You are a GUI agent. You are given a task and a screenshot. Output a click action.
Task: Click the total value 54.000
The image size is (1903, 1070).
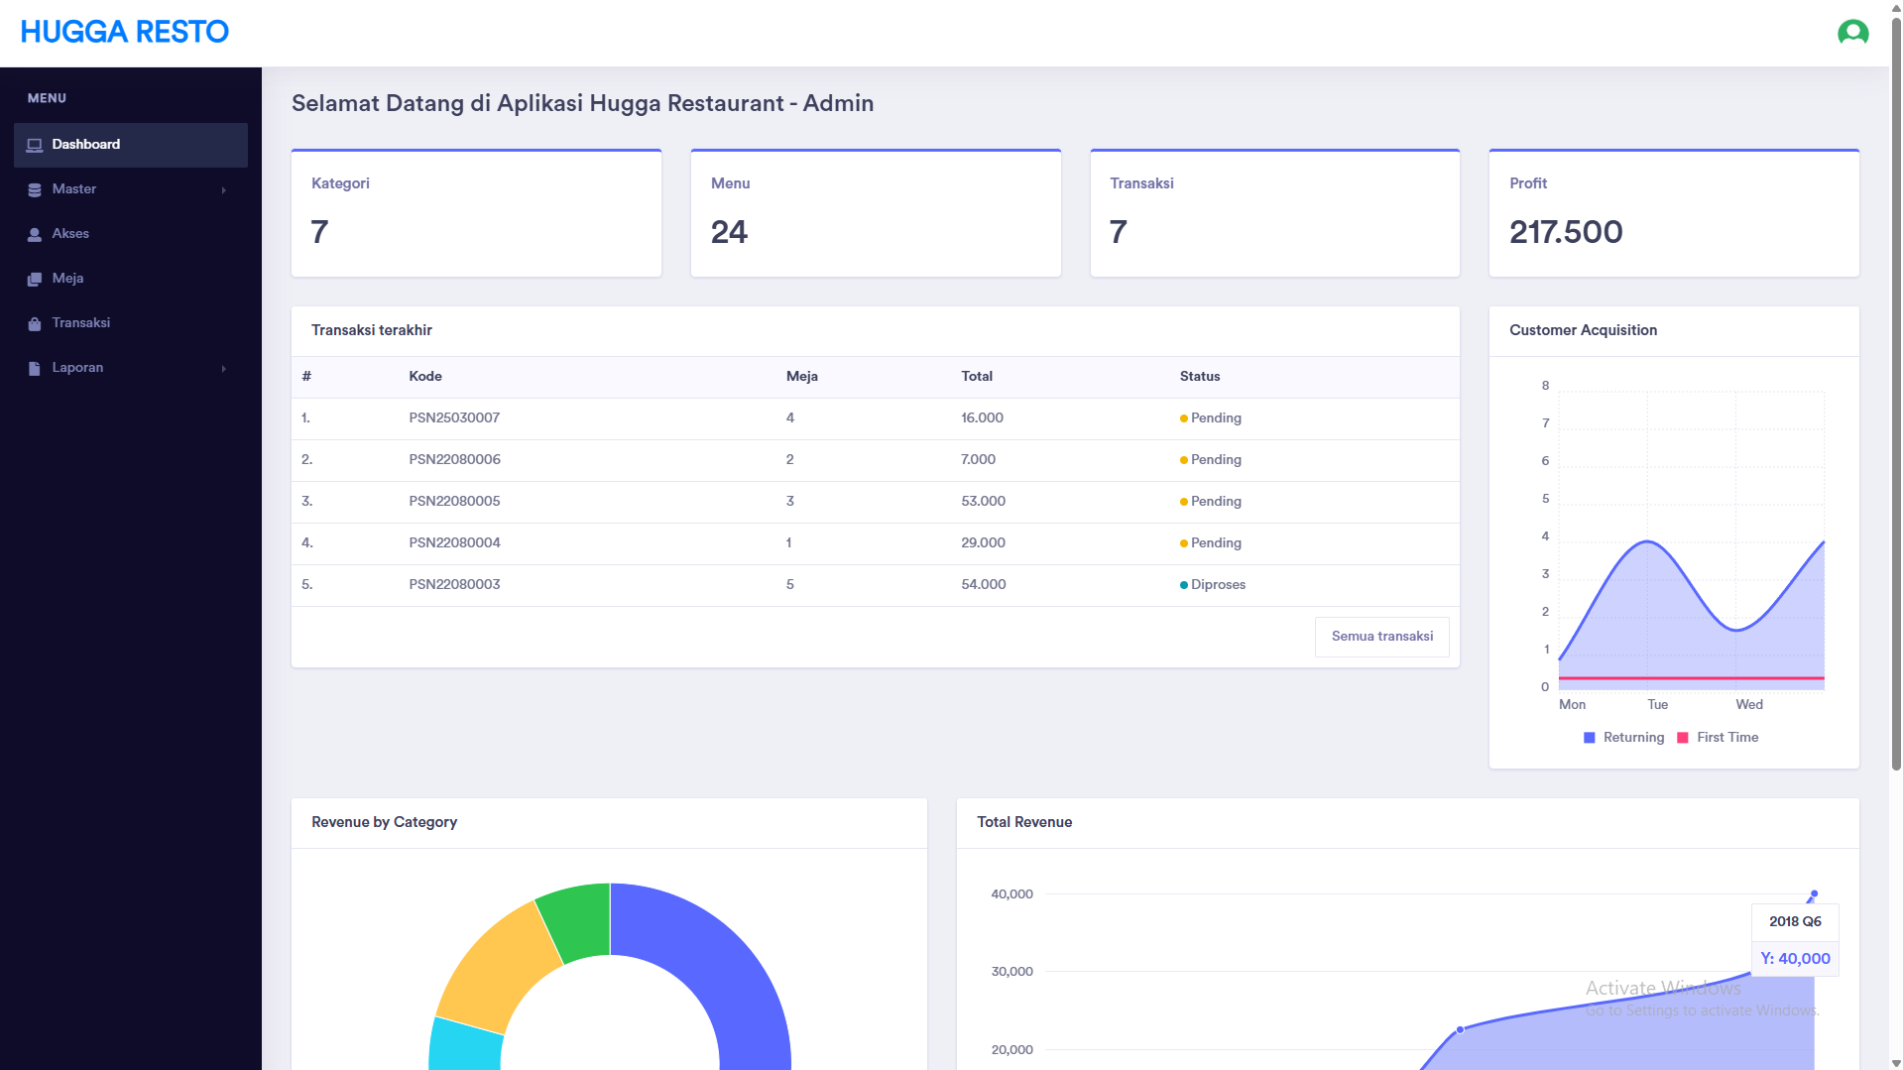983,585
